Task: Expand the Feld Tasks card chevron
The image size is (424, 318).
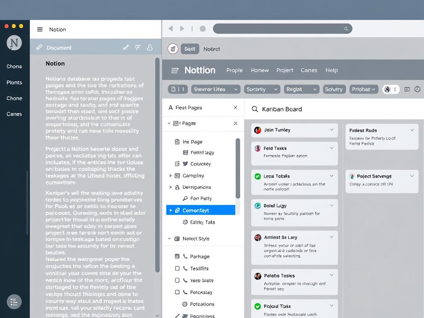Action: pyautogui.click(x=332, y=148)
